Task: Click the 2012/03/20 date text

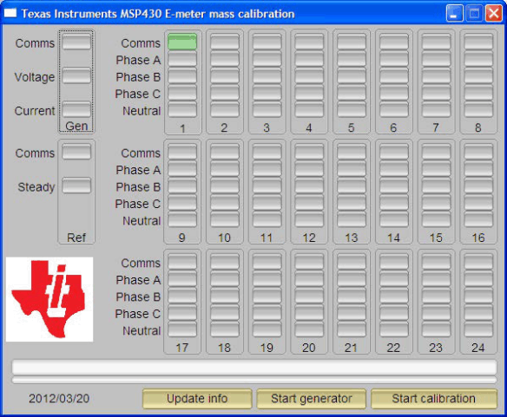Action: (x=59, y=399)
